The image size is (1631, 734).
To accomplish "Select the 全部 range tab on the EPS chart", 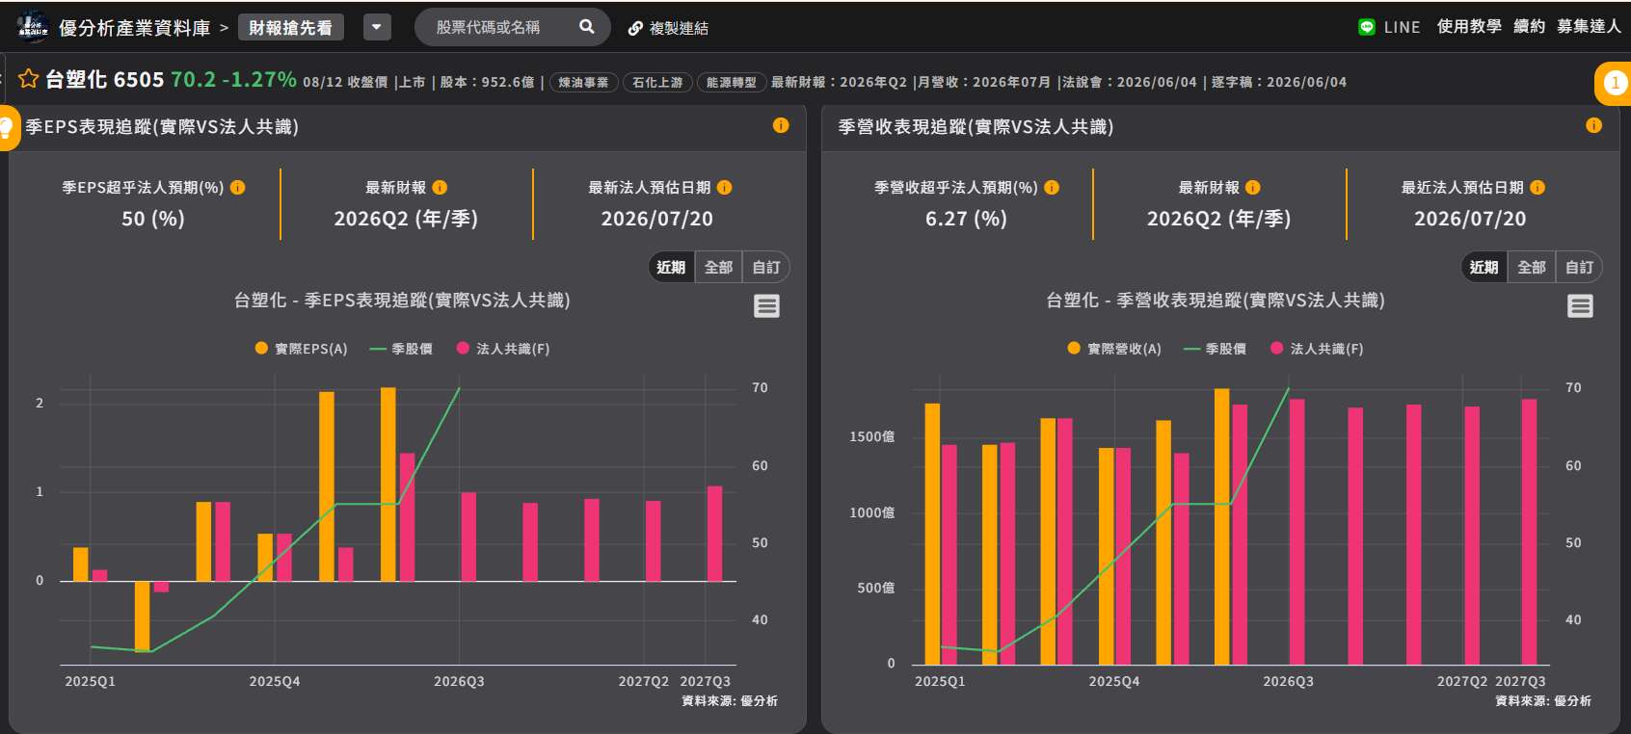I will tap(718, 267).
